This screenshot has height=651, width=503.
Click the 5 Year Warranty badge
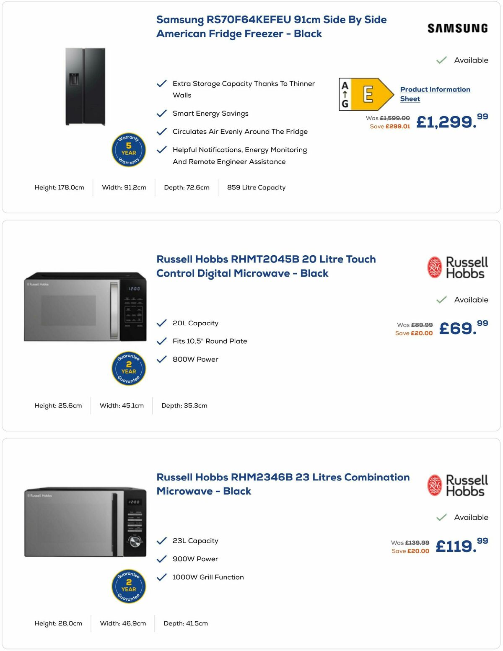(128, 150)
